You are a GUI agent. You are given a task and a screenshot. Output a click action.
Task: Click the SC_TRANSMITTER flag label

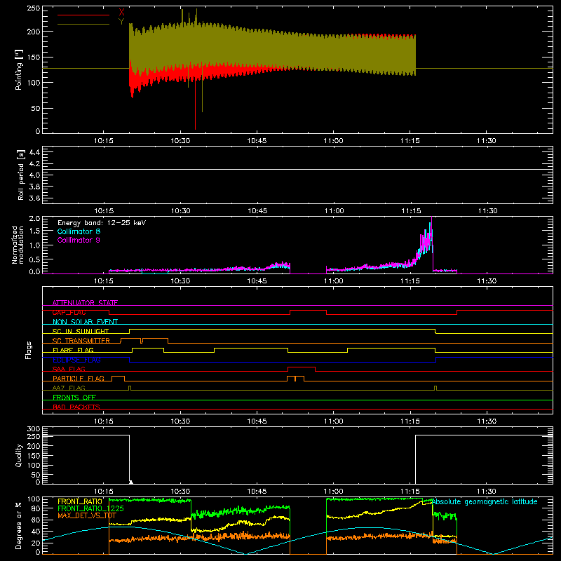(81, 341)
